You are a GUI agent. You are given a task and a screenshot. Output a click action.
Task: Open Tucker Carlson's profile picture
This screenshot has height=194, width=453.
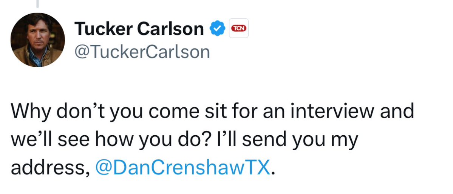tap(38, 40)
